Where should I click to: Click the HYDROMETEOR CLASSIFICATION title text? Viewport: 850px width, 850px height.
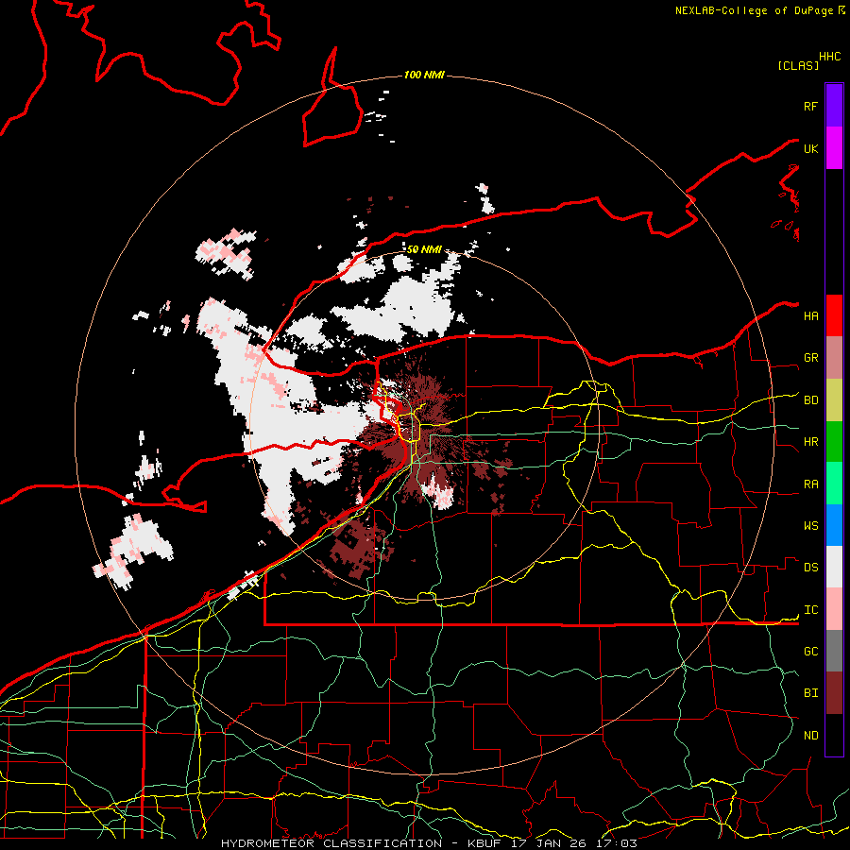pyautogui.click(x=331, y=843)
